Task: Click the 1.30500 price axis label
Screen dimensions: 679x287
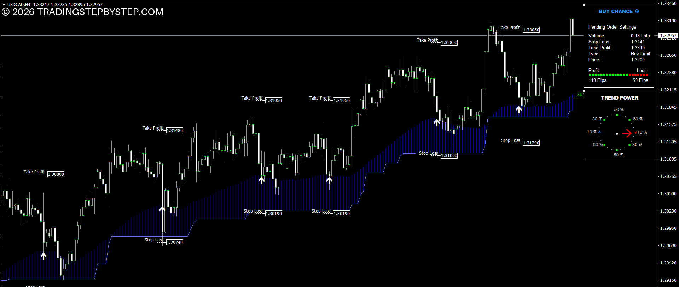Action: [668, 193]
